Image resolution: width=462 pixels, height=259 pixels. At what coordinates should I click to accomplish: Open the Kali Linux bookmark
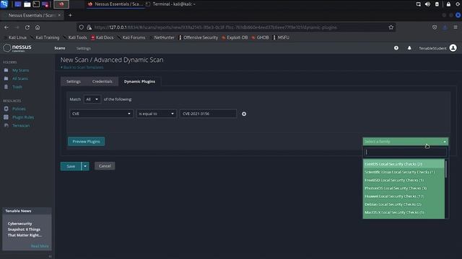click(x=15, y=37)
